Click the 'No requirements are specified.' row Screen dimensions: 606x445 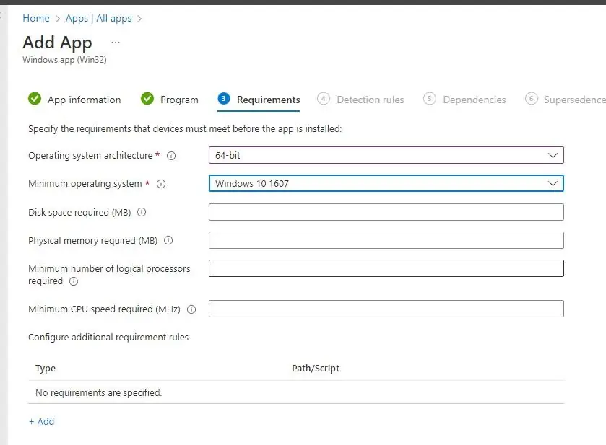click(296, 392)
